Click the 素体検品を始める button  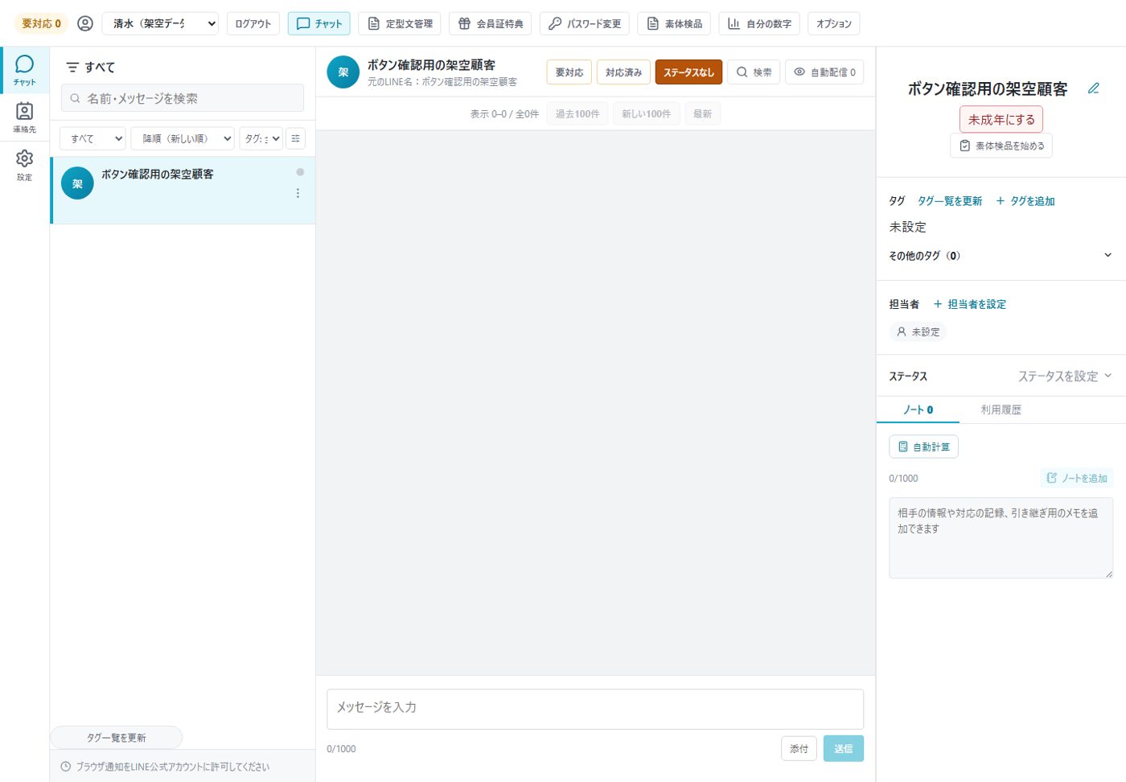(1001, 146)
